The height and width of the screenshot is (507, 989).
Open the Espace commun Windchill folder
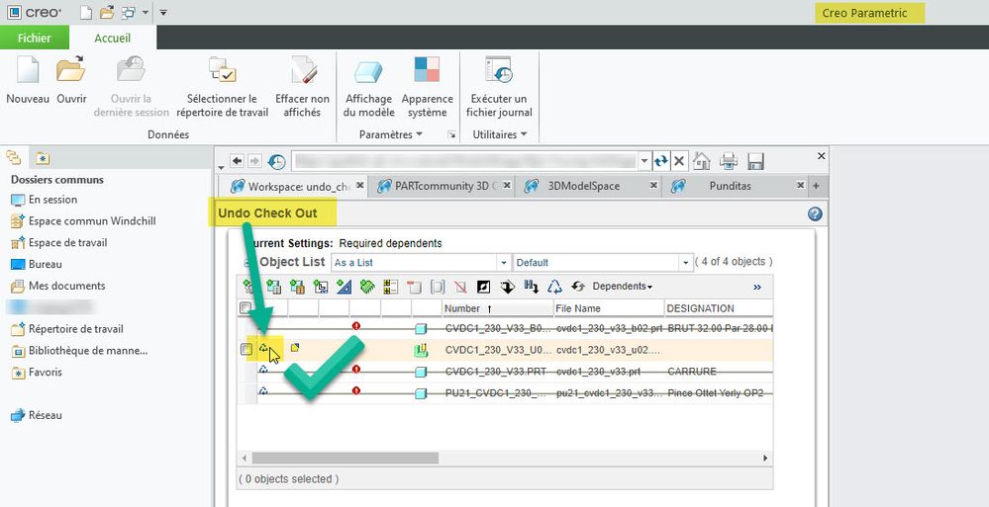click(x=91, y=221)
